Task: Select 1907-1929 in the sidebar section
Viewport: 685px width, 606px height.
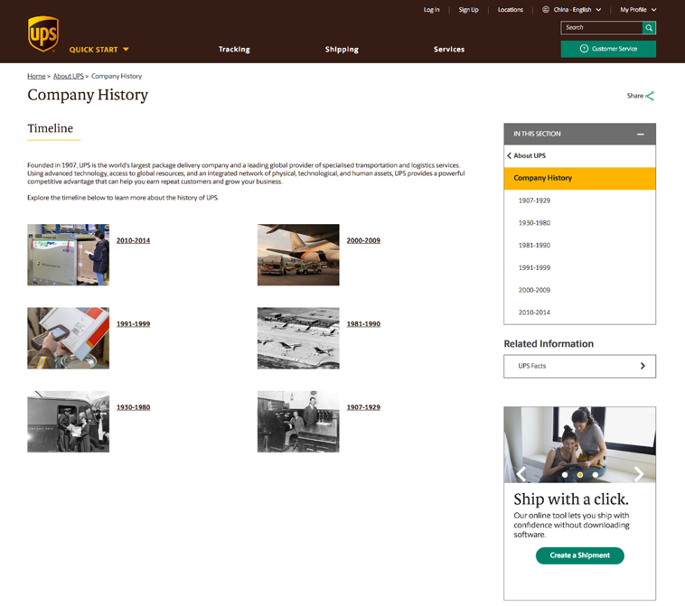Action: tap(534, 200)
